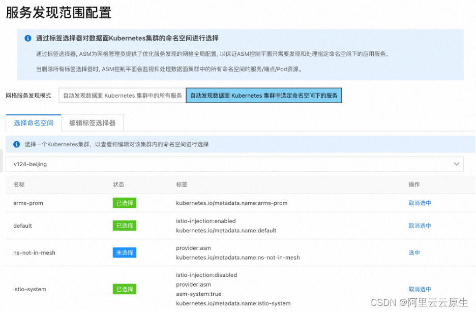Click the 未选择 badge in the ns-not-in-mesh row
Viewport: 476px width, 312px height.
[125, 253]
